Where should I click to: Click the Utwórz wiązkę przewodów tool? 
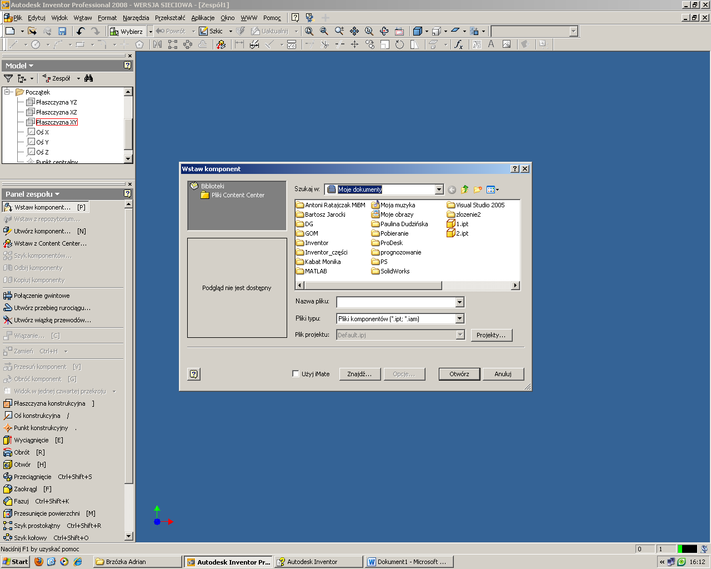(47, 320)
